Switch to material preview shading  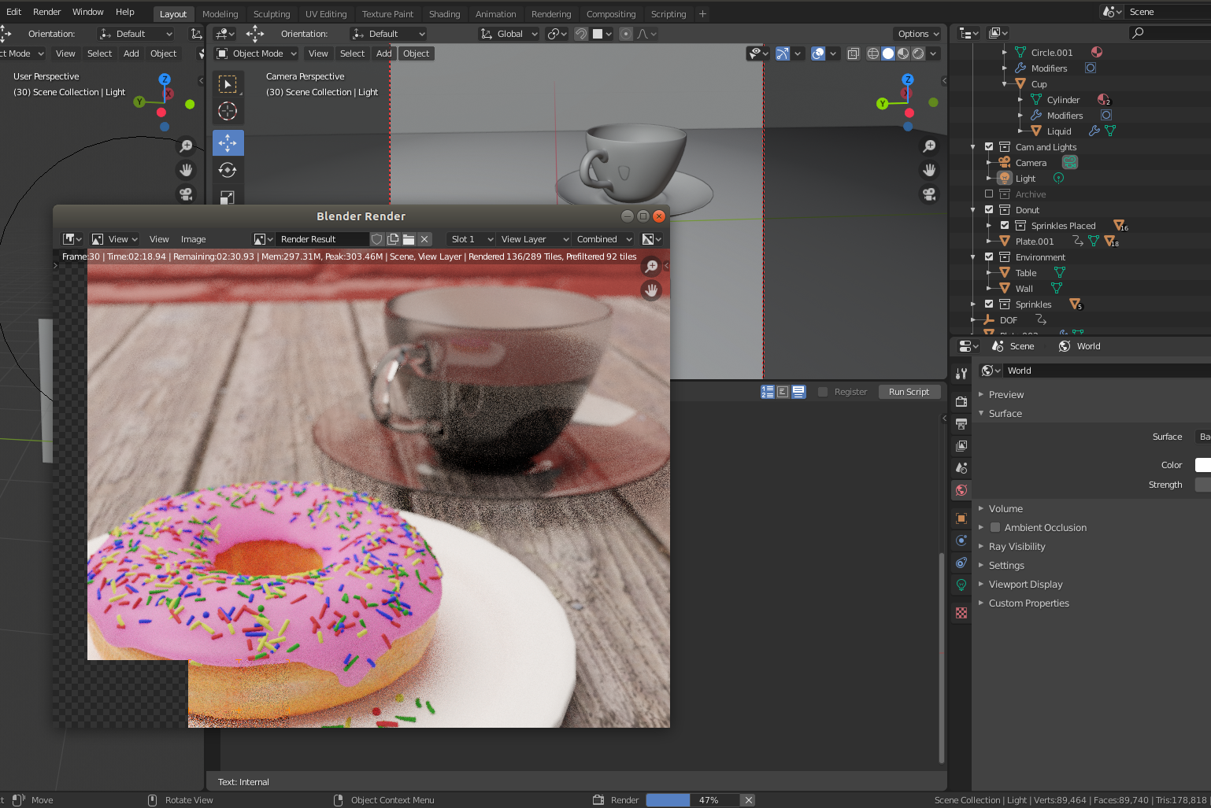coord(903,53)
